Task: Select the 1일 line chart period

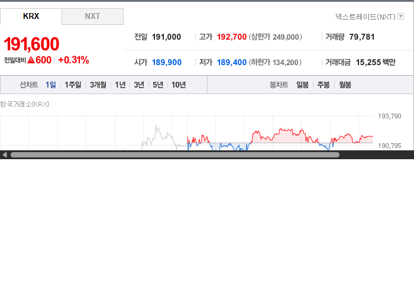Action: [51, 85]
